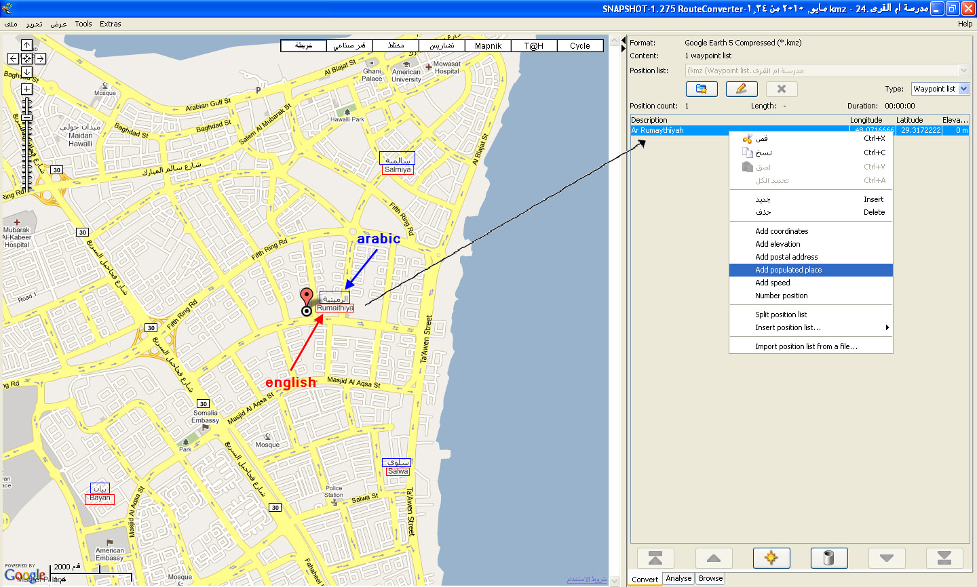Switch to the Analyse tab
This screenshot has width=977, height=587.
tap(678, 579)
